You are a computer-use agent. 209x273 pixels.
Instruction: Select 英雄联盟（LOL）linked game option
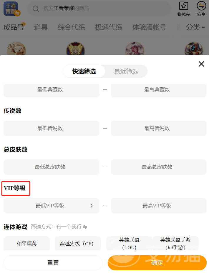pyautogui.click(x=129, y=243)
